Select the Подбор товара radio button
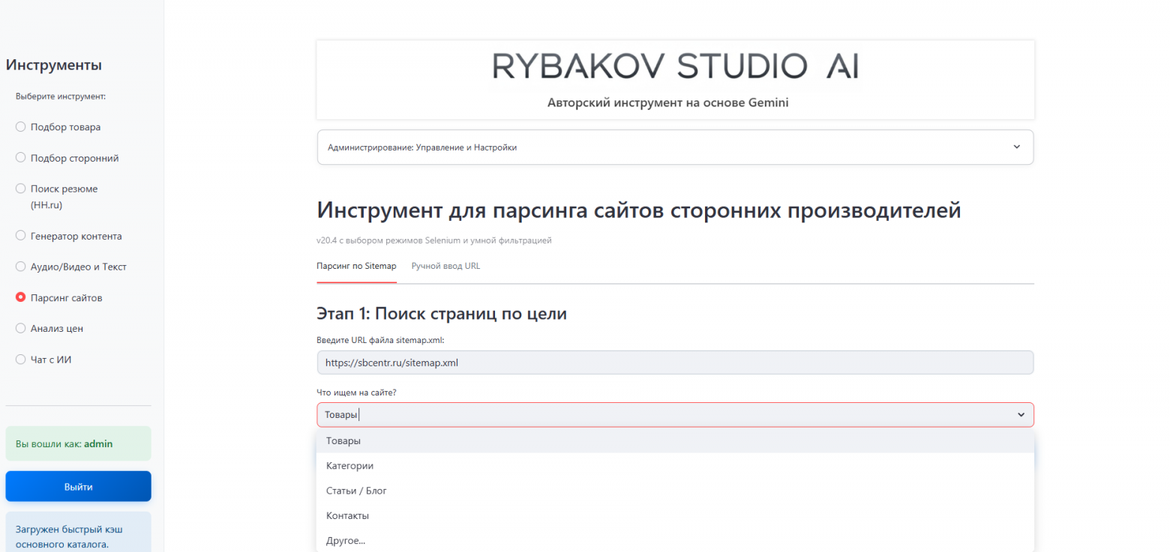 click(x=21, y=127)
